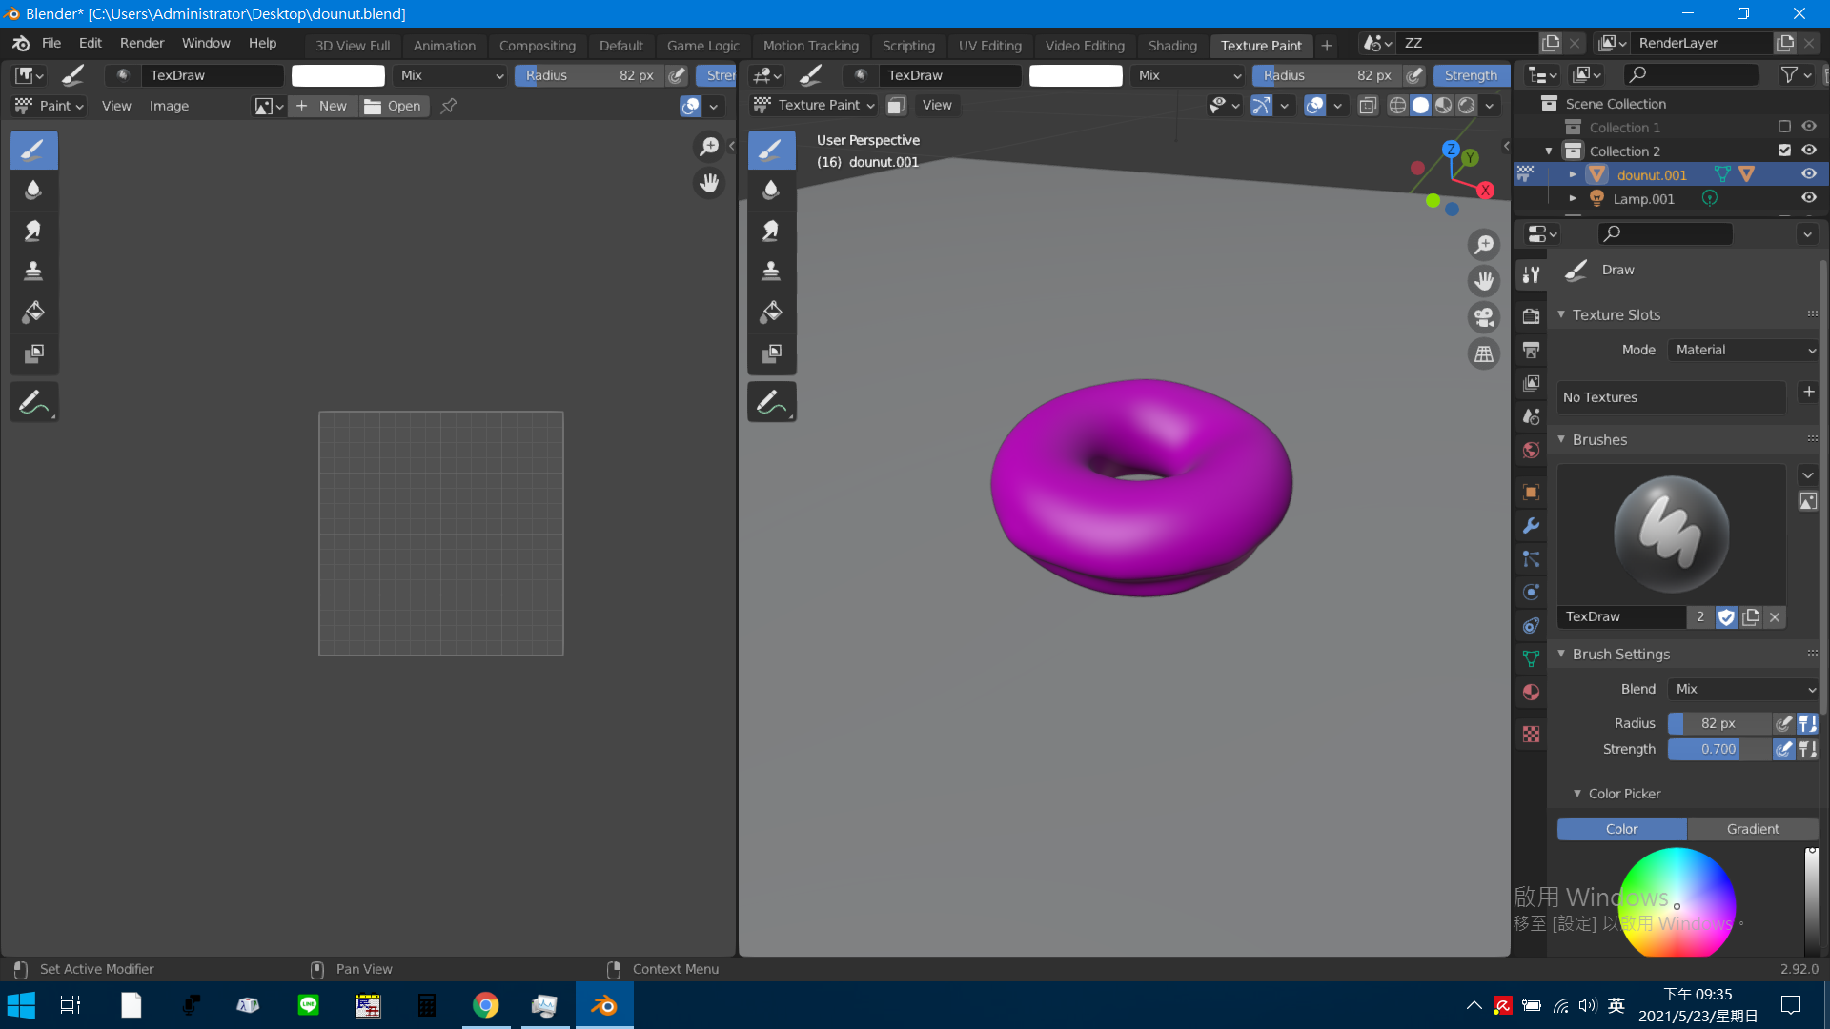Open the Image menu in image editor
1830x1029 pixels.
tap(169, 106)
